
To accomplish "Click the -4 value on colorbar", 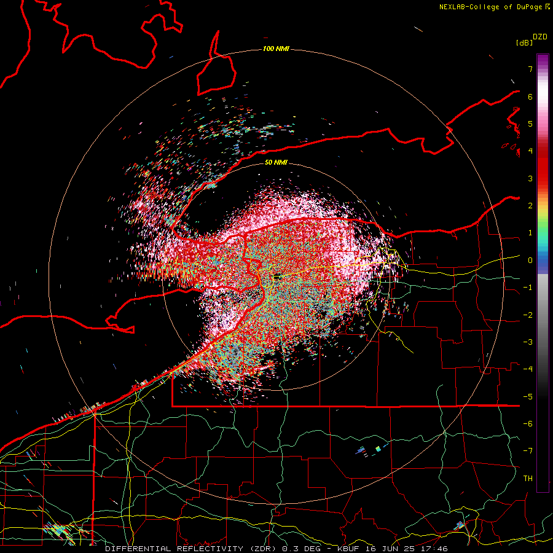I will (528, 369).
